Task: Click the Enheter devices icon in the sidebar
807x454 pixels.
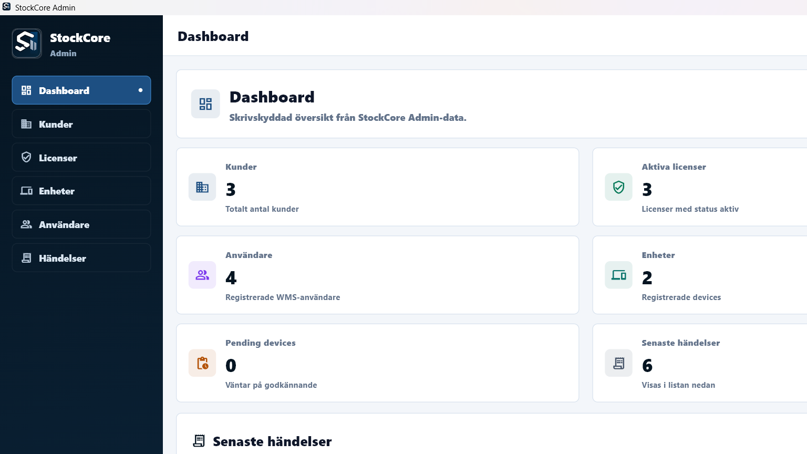Action: 26,191
